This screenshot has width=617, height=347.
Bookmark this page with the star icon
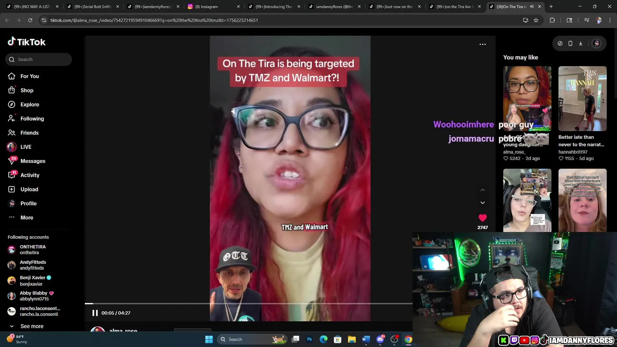point(536,20)
